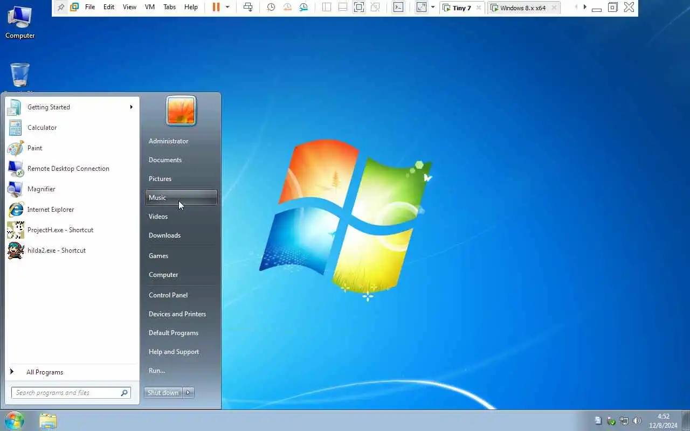Screen dimensions: 690x431
Task: Open Devices and Printers
Action: point(181,314)
